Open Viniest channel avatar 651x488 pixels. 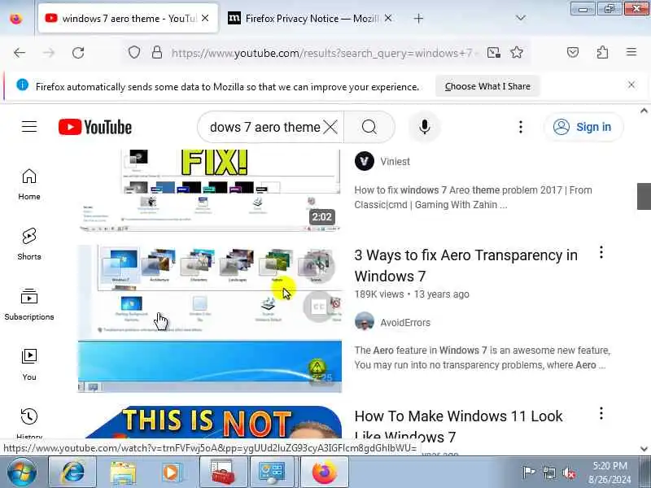coord(364,161)
